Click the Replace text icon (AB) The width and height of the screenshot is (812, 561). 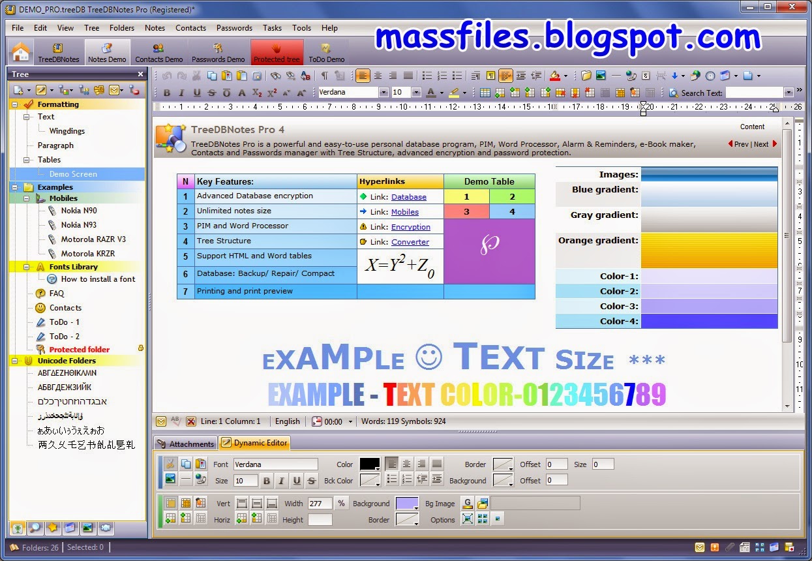[x=305, y=76]
